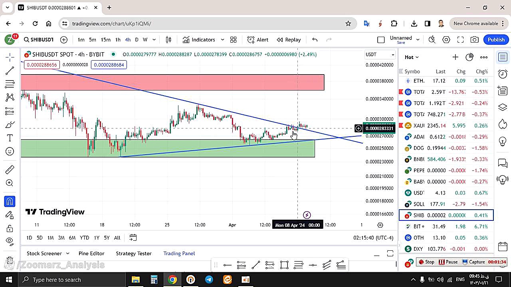The width and height of the screenshot is (511, 287).
Task: Click the SHIB row in watchlist
Action: point(446,215)
